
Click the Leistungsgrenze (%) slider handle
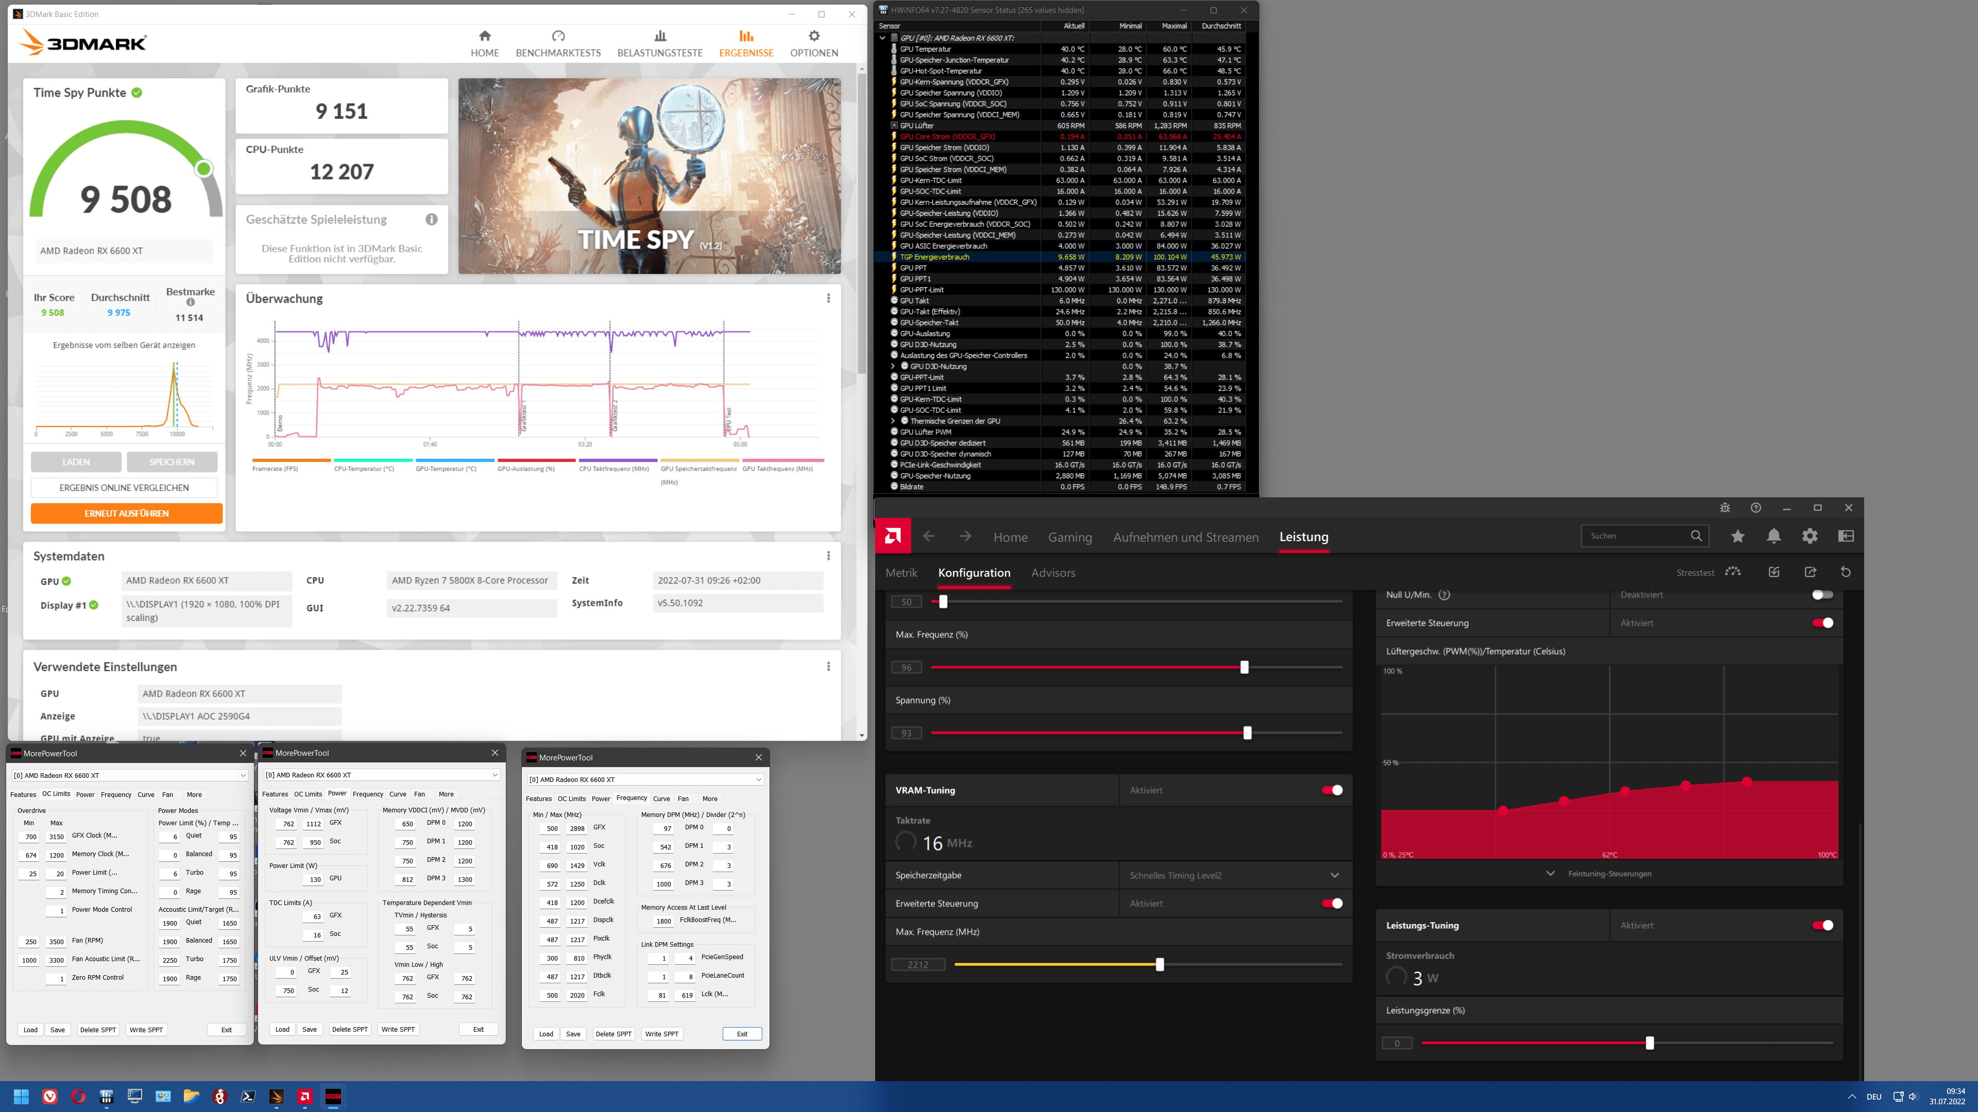tap(1649, 1043)
